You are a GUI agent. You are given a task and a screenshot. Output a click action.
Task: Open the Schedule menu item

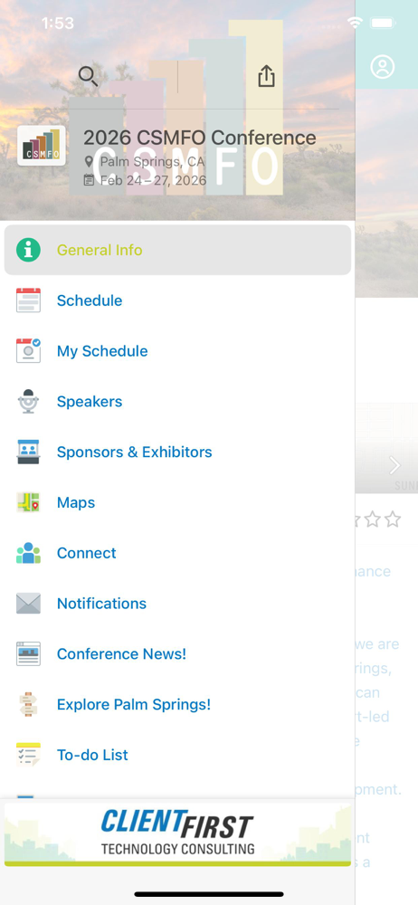tap(178, 300)
